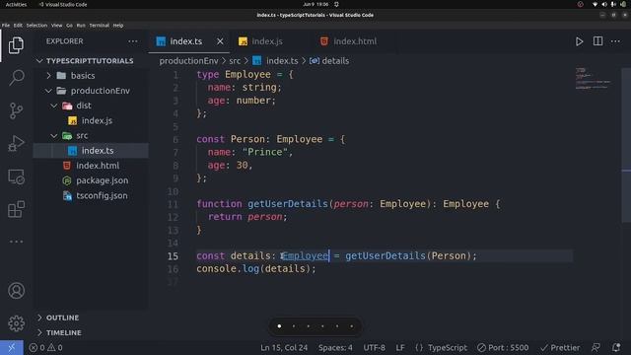This screenshot has width=631, height=355.
Task: Click the editor vertical scrollbar
Action: (x=626, y=145)
